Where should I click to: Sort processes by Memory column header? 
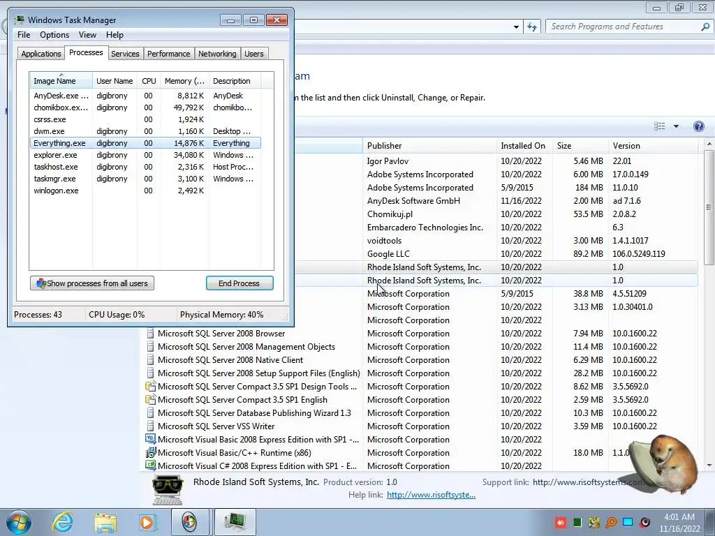184,81
